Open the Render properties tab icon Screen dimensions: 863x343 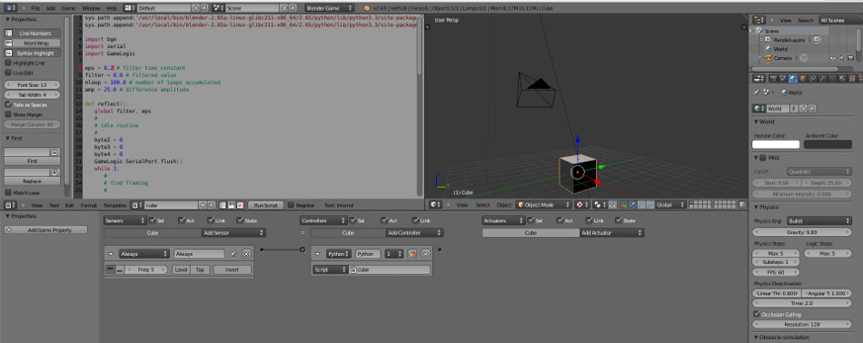[x=773, y=78]
